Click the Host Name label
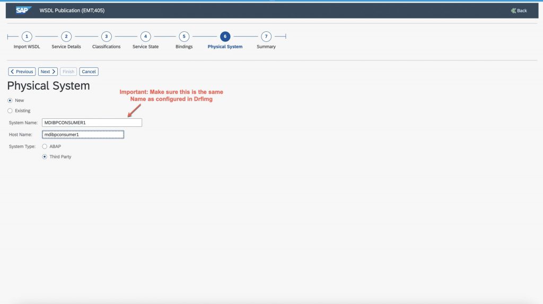 21,135
